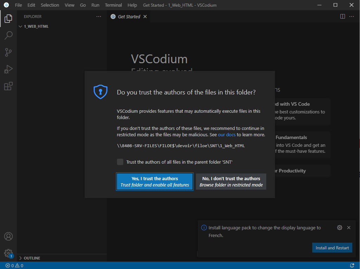Click the folder path ending in 1_Web_HTML
This screenshot has width=360, height=269.
pos(181,146)
